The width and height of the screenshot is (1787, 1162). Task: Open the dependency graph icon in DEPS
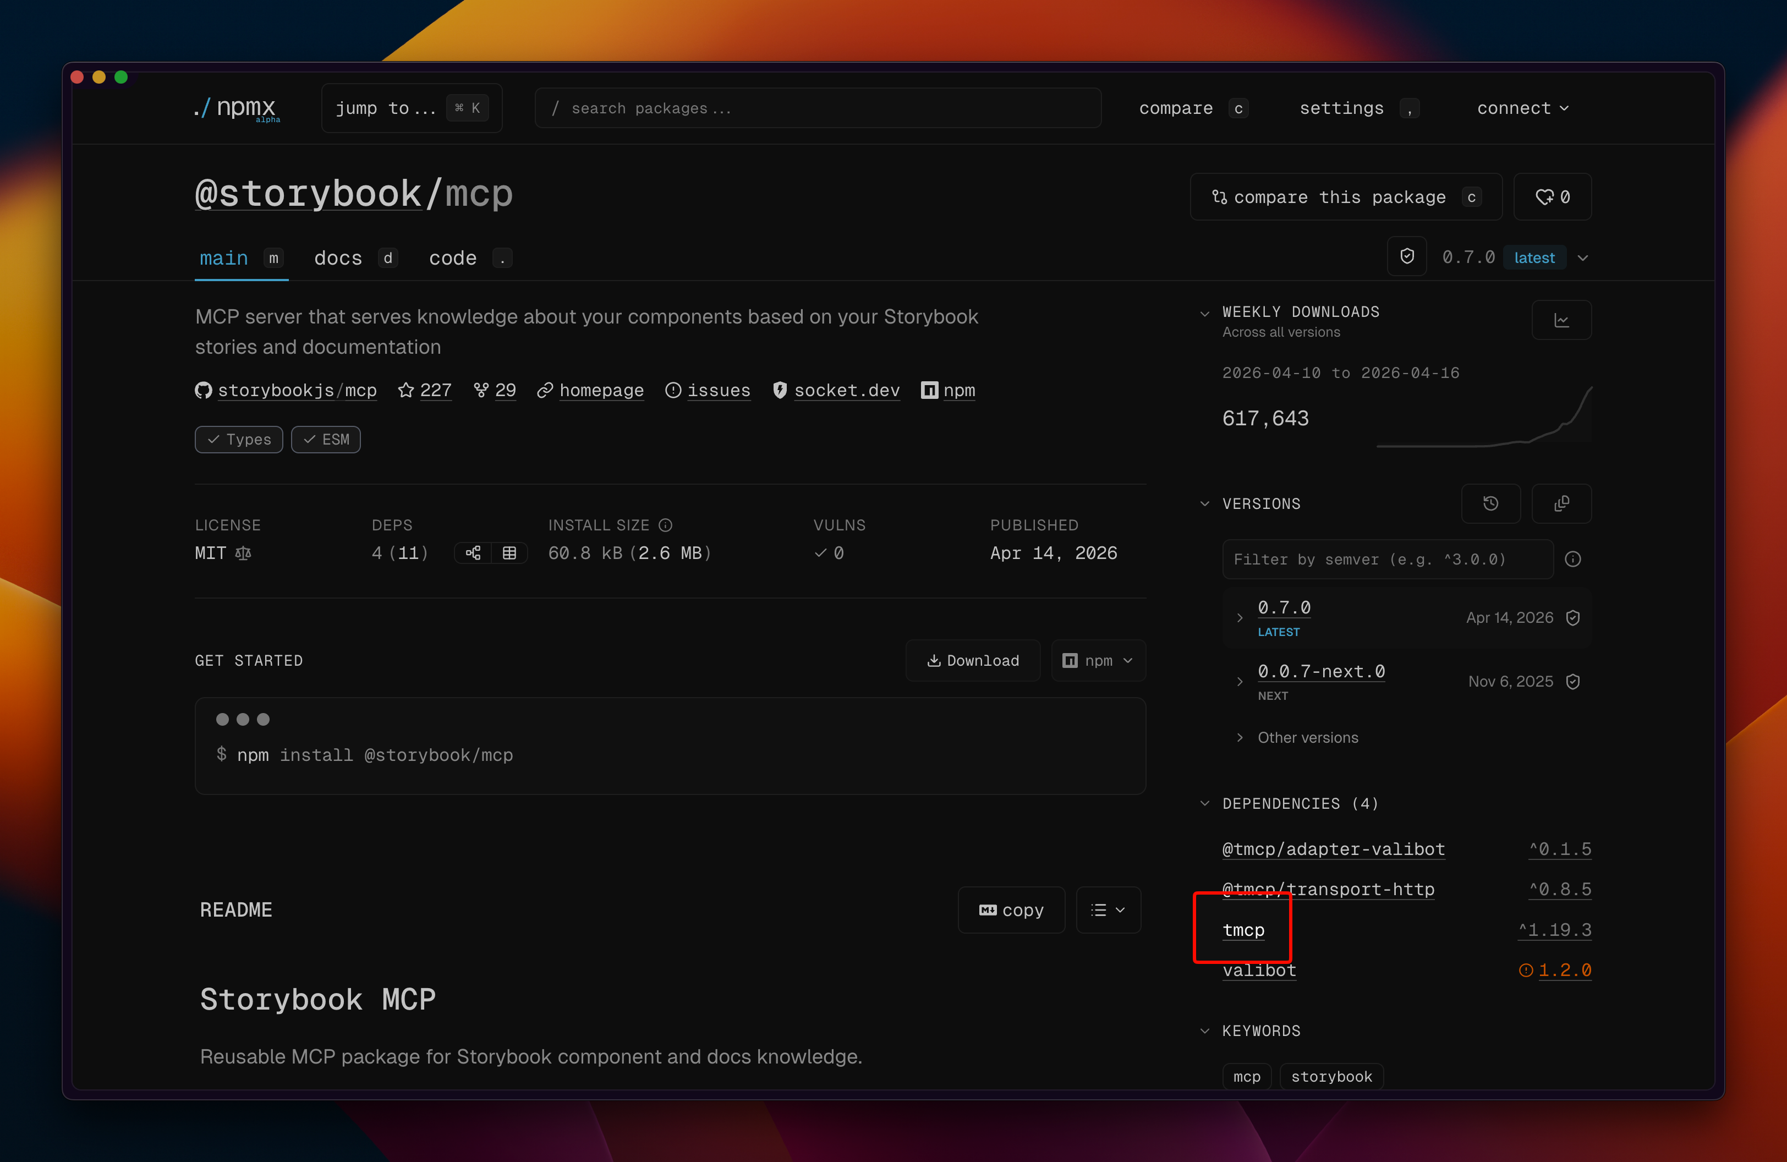pyautogui.click(x=473, y=553)
